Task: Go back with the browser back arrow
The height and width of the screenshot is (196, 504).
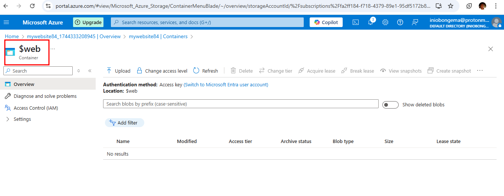Action: (6, 6)
